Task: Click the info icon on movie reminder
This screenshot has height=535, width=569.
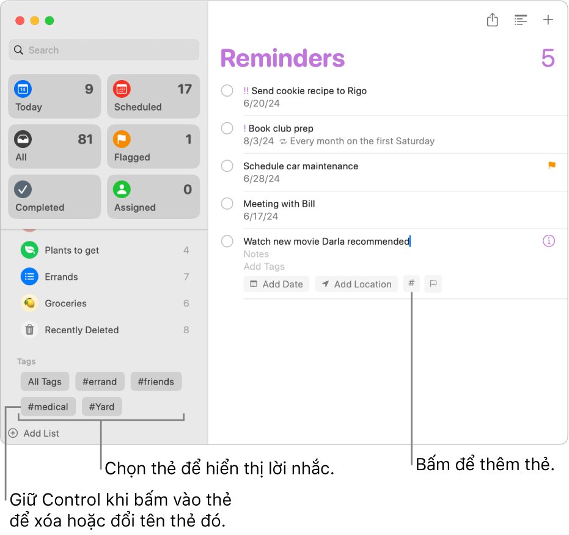Action: tap(549, 241)
